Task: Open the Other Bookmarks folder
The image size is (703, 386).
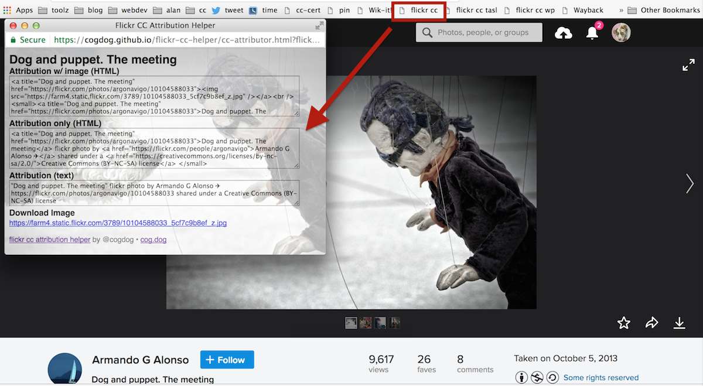Action: tap(663, 10)
